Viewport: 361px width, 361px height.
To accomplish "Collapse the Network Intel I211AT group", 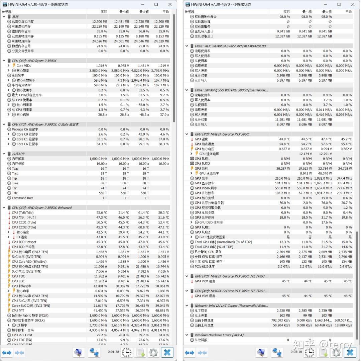I will tap(187, 306).
